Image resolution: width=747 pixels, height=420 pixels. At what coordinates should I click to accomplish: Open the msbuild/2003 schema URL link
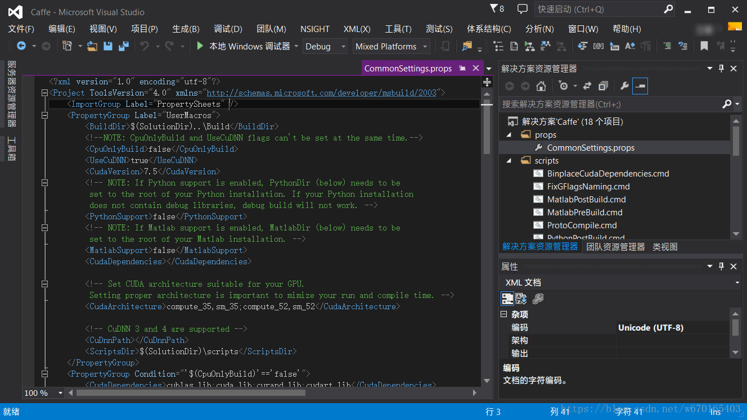coord(322,93)
